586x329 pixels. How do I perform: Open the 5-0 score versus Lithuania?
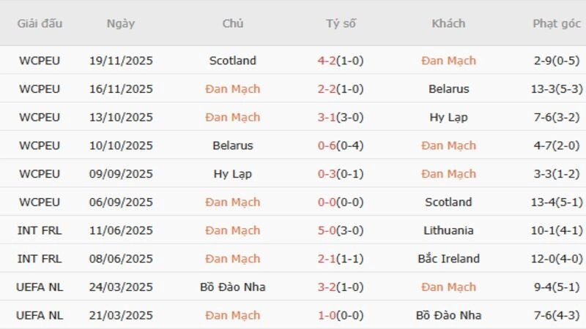coord(341,230)
